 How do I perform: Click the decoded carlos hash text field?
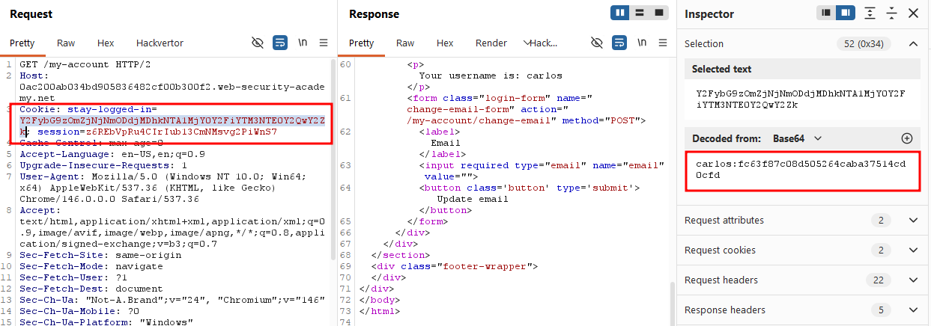804,170
